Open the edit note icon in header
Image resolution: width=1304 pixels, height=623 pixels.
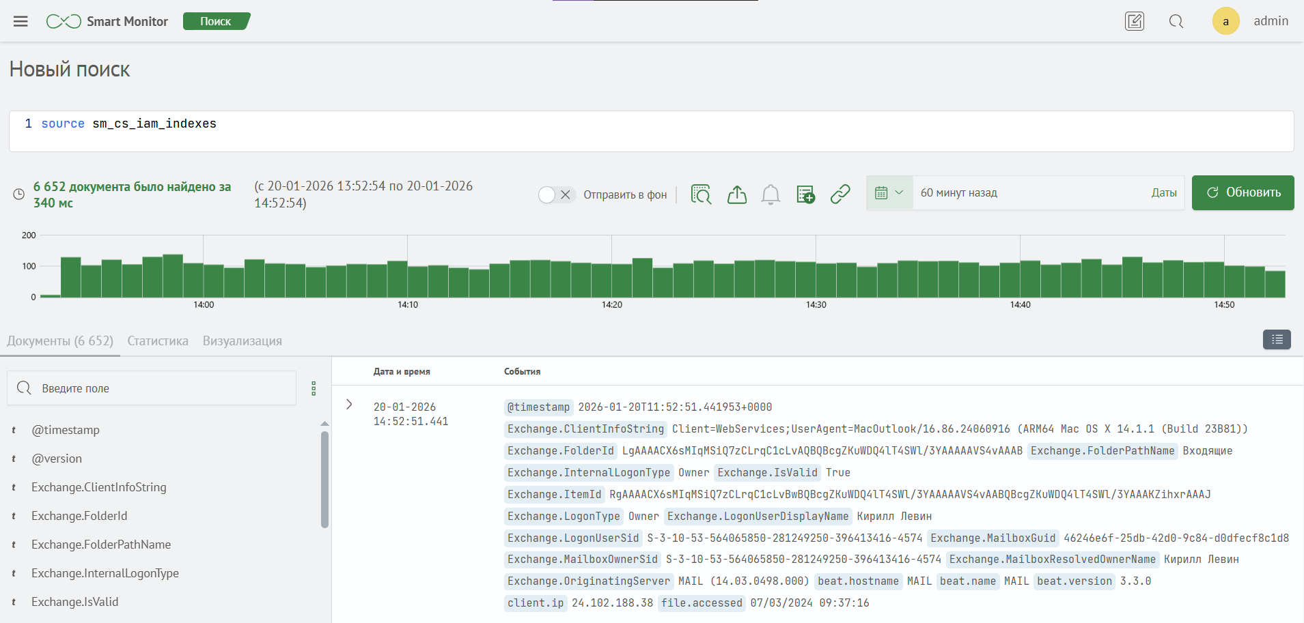(1135, 21)
